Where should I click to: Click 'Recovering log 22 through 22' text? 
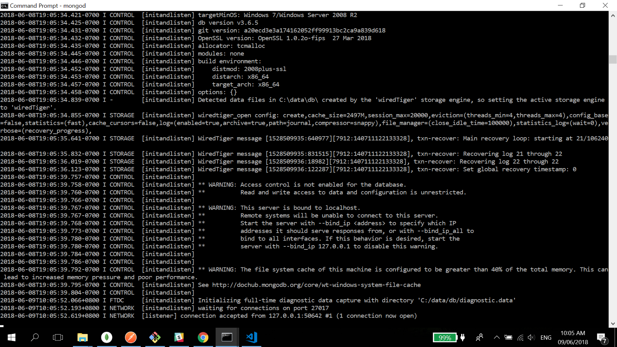tap(509, 162)
